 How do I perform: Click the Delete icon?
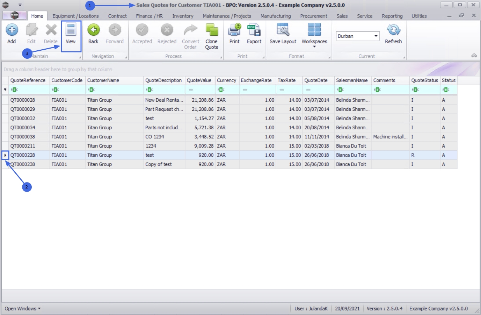[x=51, y=30]
